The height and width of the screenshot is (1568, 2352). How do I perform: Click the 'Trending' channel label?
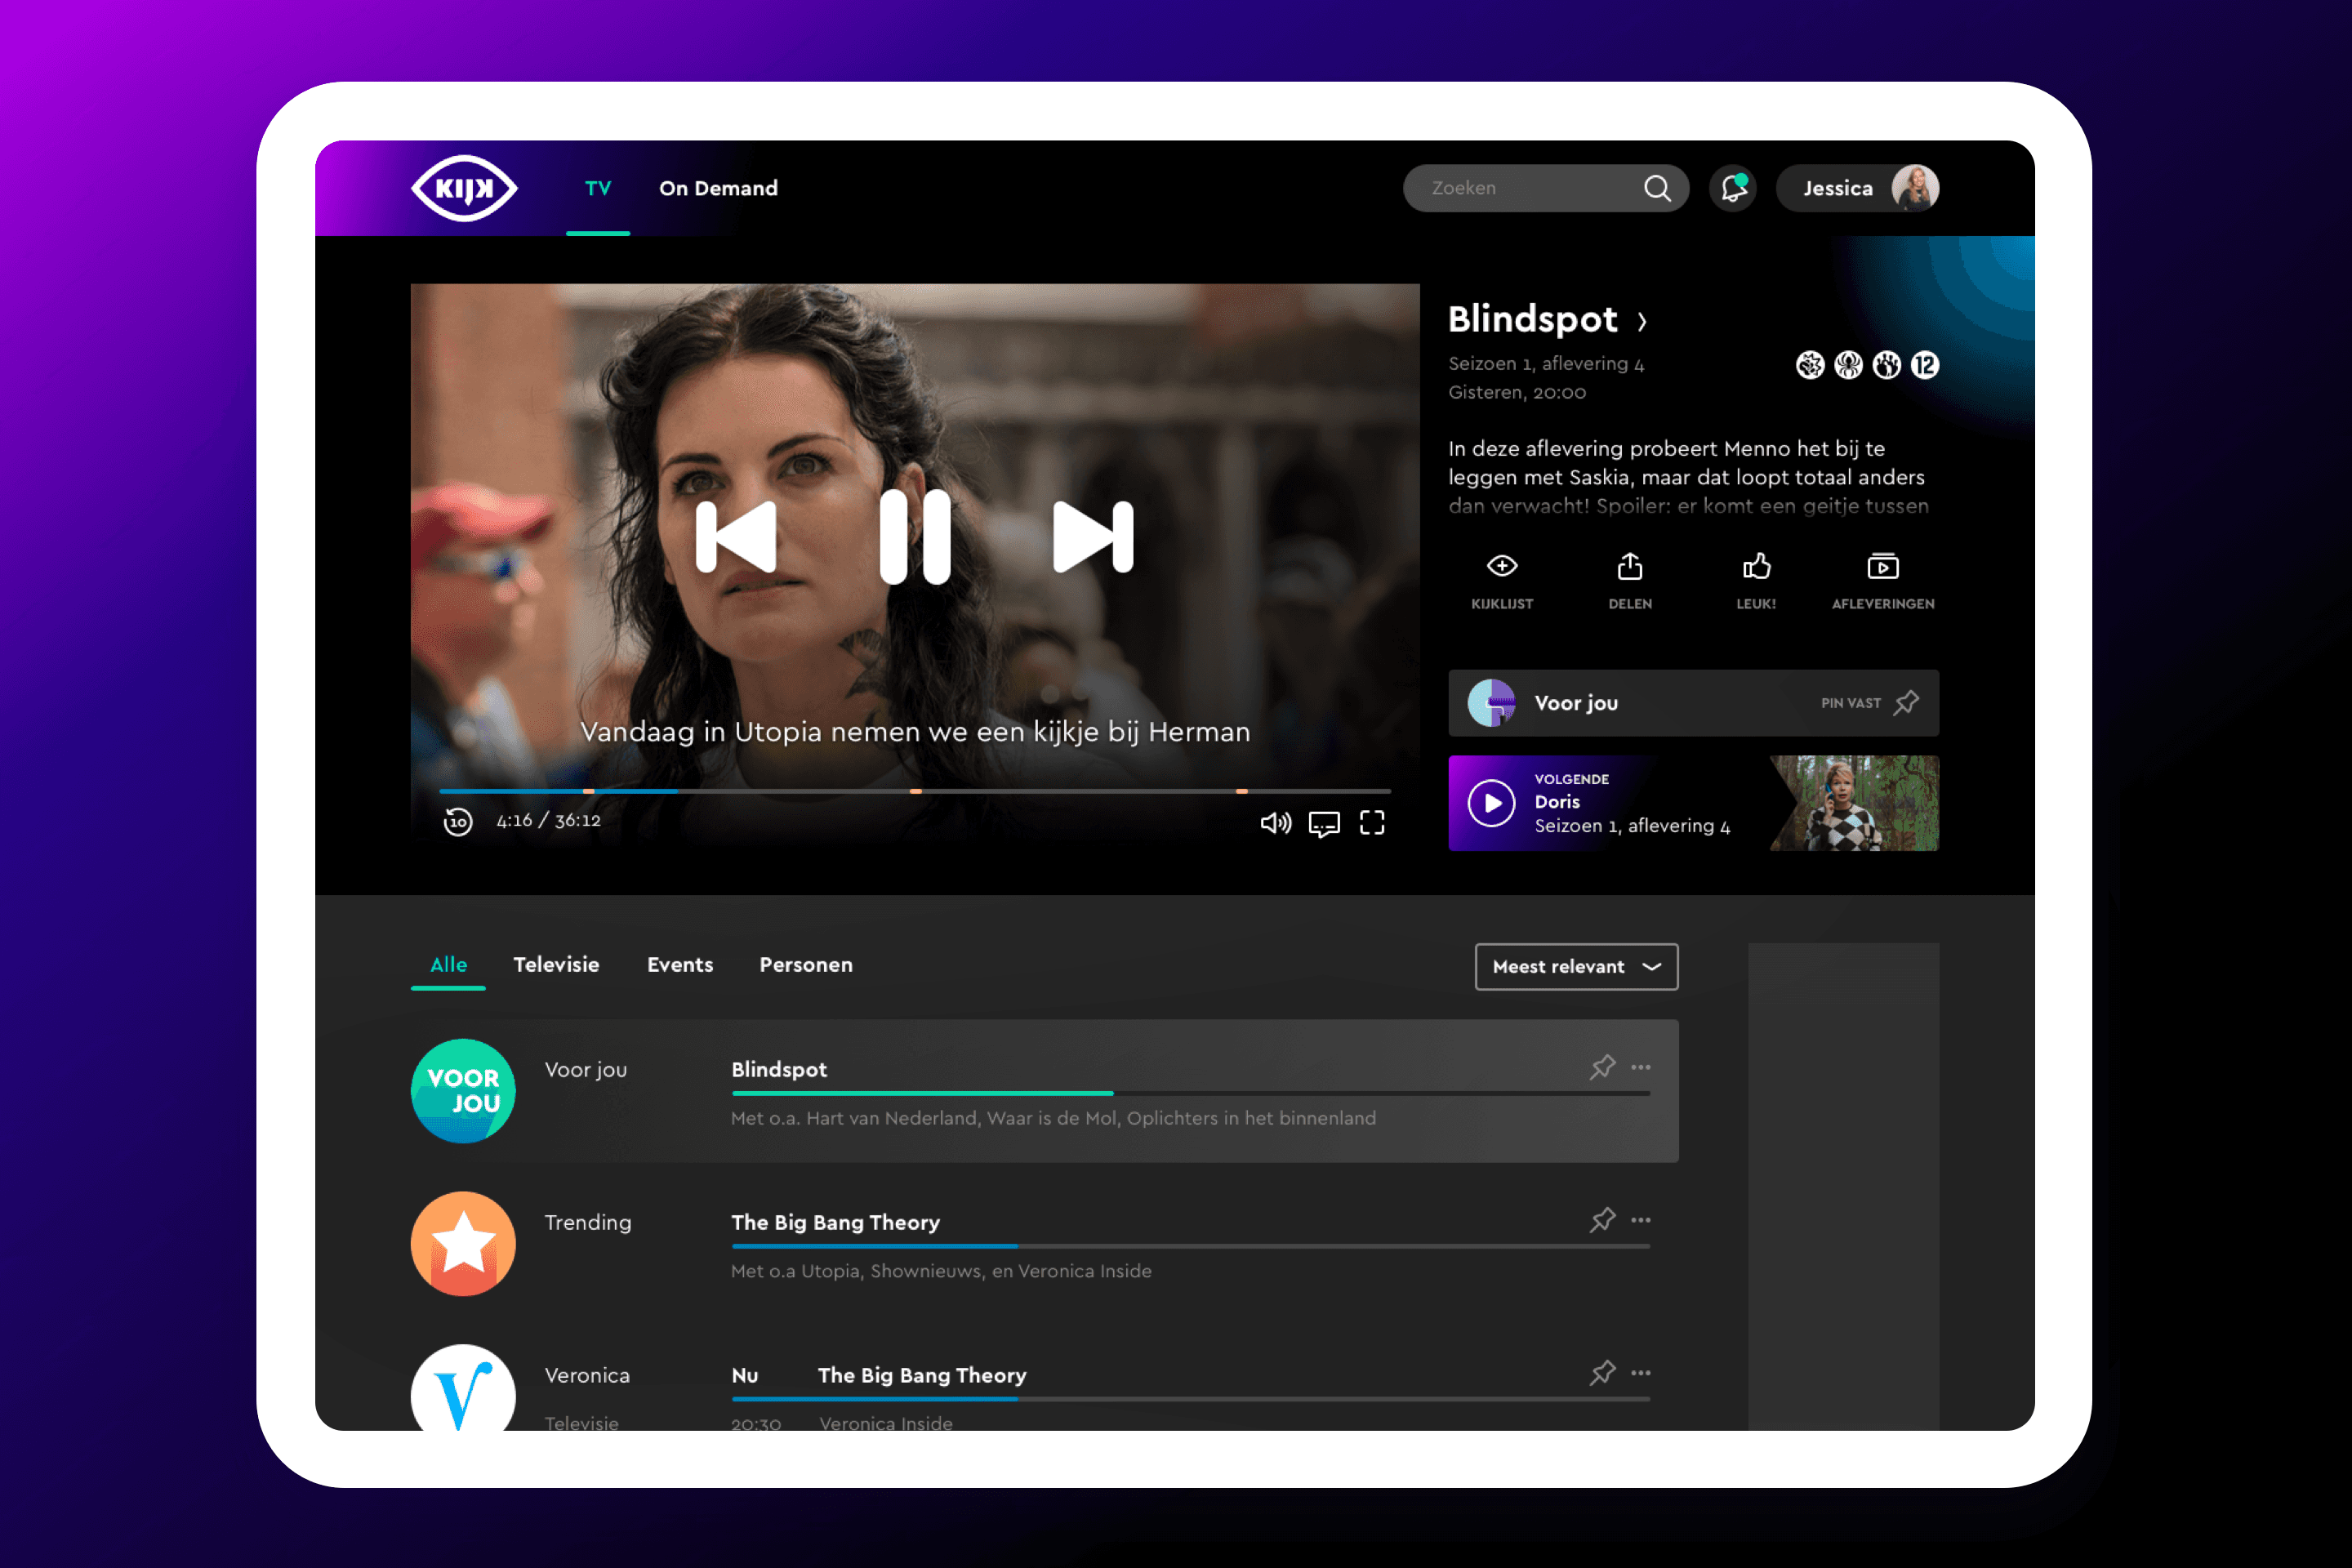pos(588,1223)
